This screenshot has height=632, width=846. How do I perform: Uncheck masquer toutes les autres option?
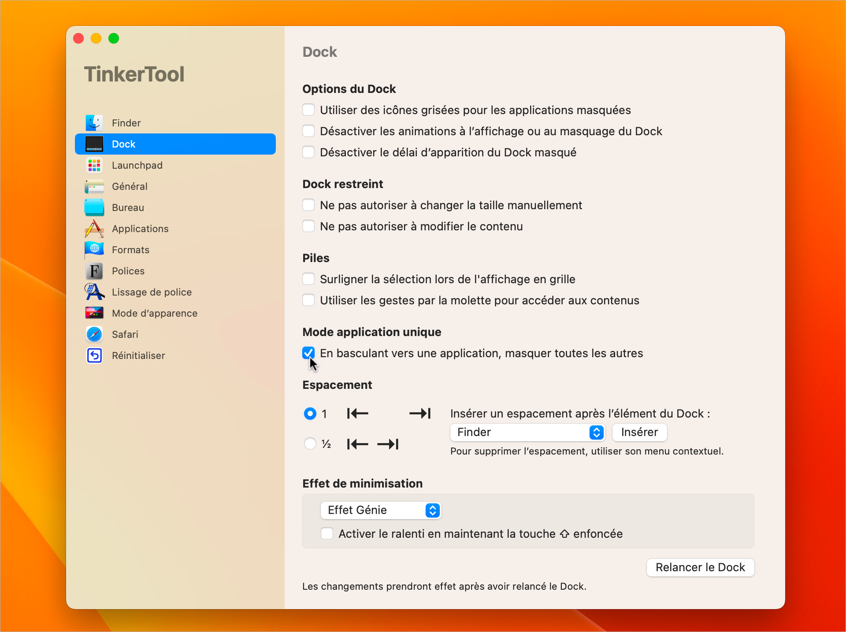(x=308, y=353)
